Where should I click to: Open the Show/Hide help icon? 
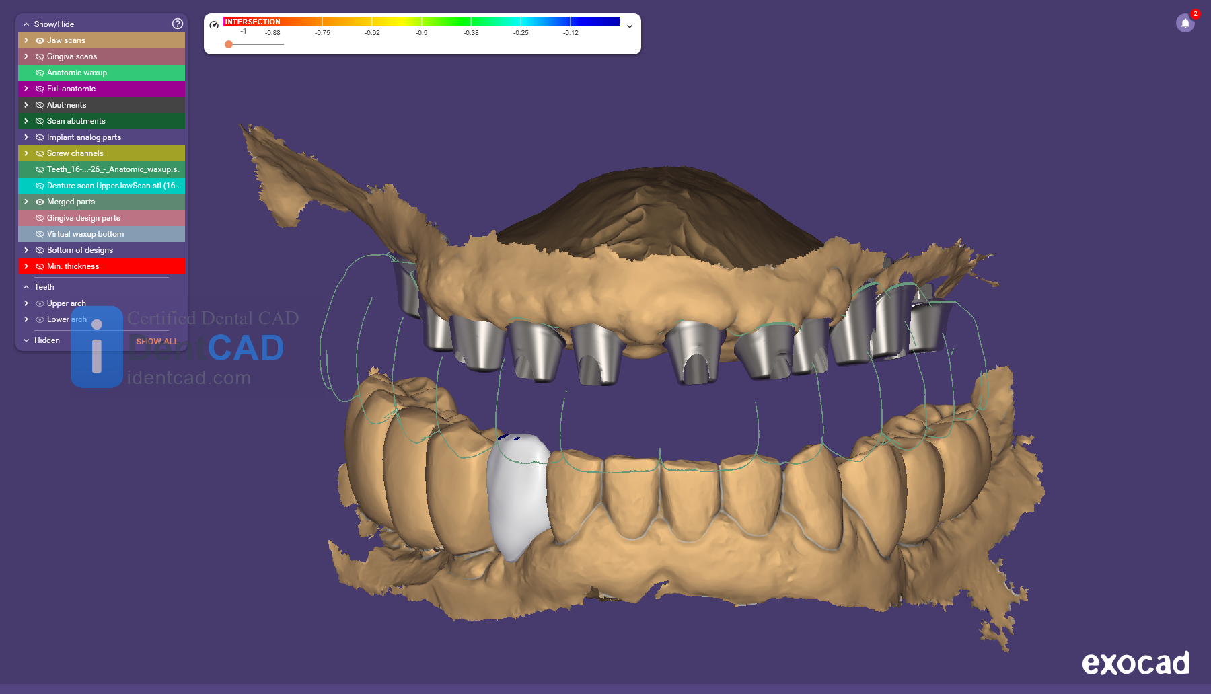point(178,24)
